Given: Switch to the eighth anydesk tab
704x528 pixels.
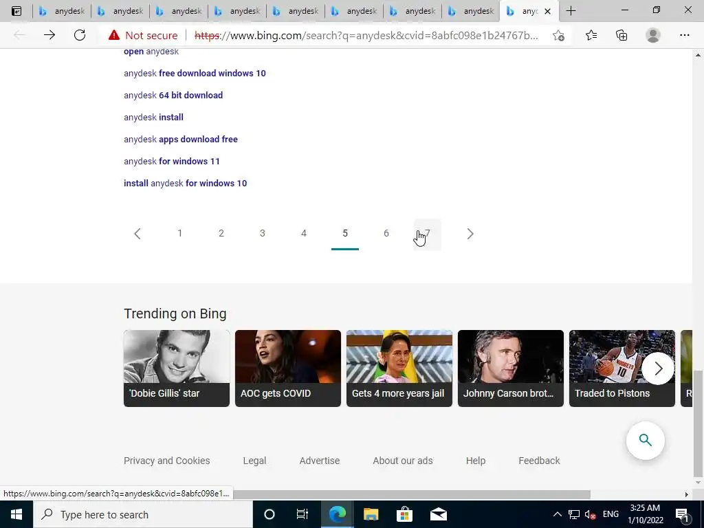Looking at the screenshot, I should pos(470,11).
